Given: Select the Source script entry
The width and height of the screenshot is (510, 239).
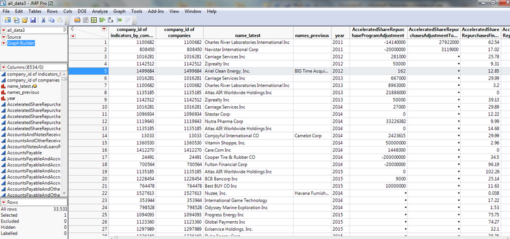Looking at the screenshot, I should (x=14, y=37).
